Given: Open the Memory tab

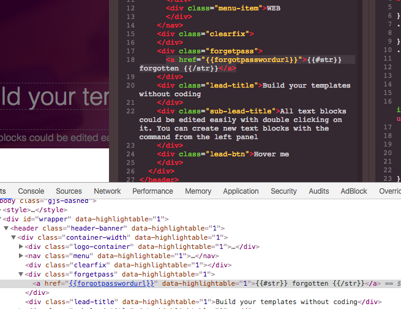Looking at the screenshot, I should click(198, 191).
